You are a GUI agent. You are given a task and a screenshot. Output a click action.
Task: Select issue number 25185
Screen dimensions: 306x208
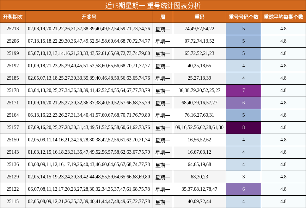(13, 78)
